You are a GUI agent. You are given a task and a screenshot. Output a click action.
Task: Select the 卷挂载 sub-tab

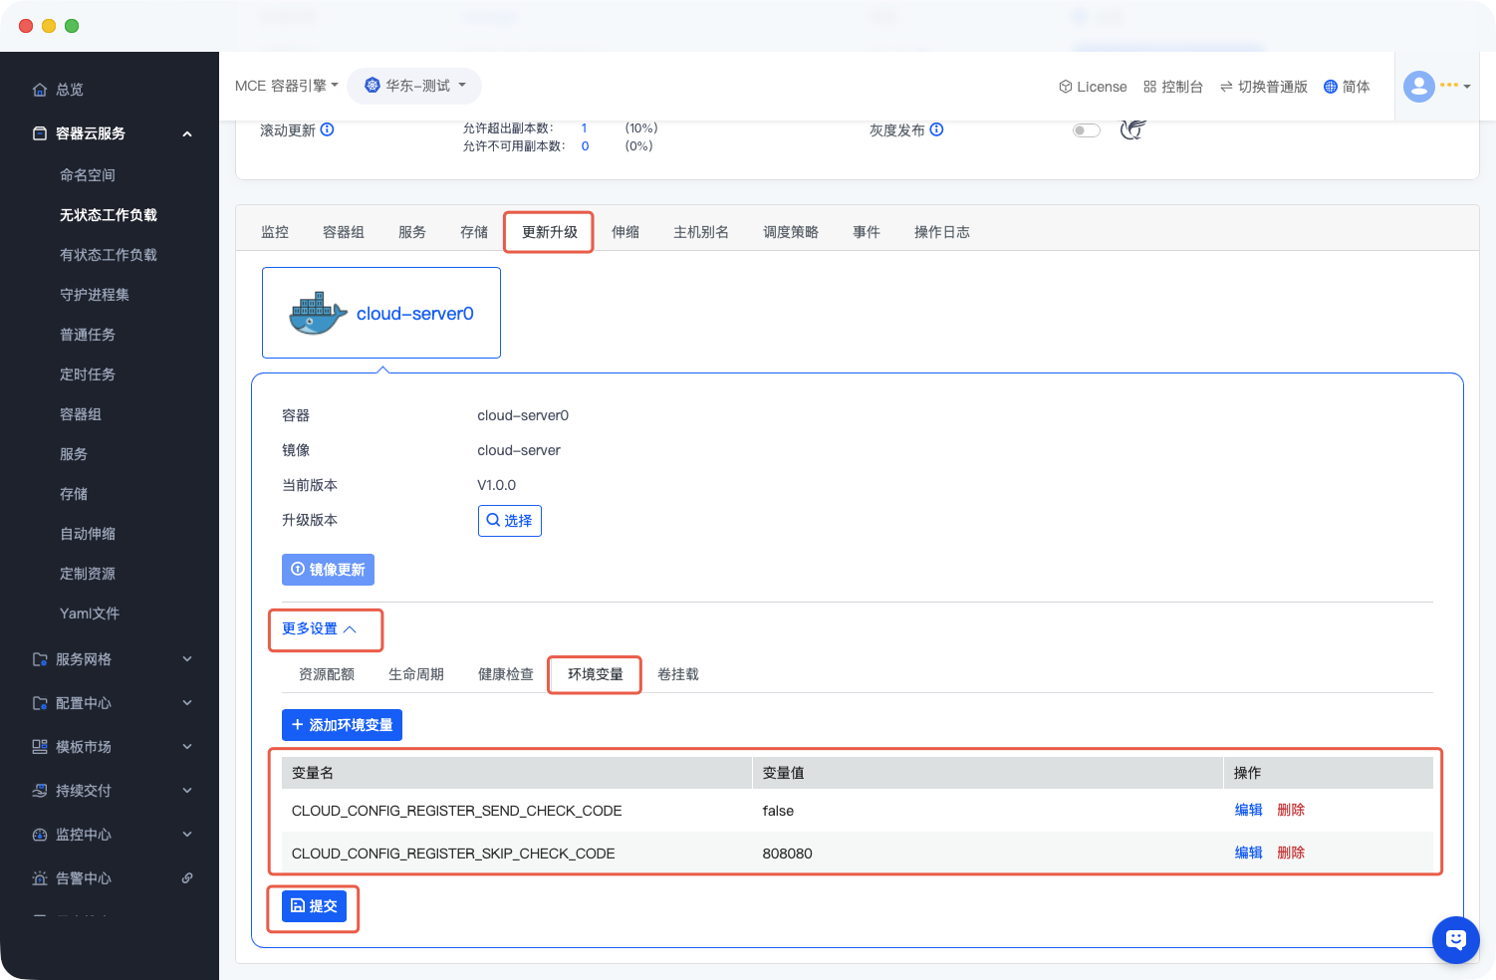pos(677,674)
